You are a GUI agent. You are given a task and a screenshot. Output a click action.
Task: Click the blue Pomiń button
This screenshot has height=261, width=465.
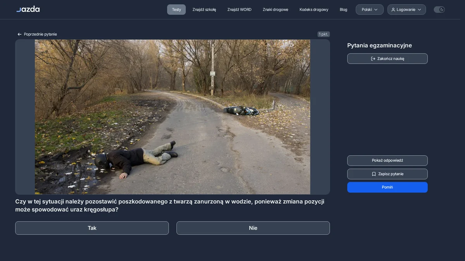click(x=387, y=187)
